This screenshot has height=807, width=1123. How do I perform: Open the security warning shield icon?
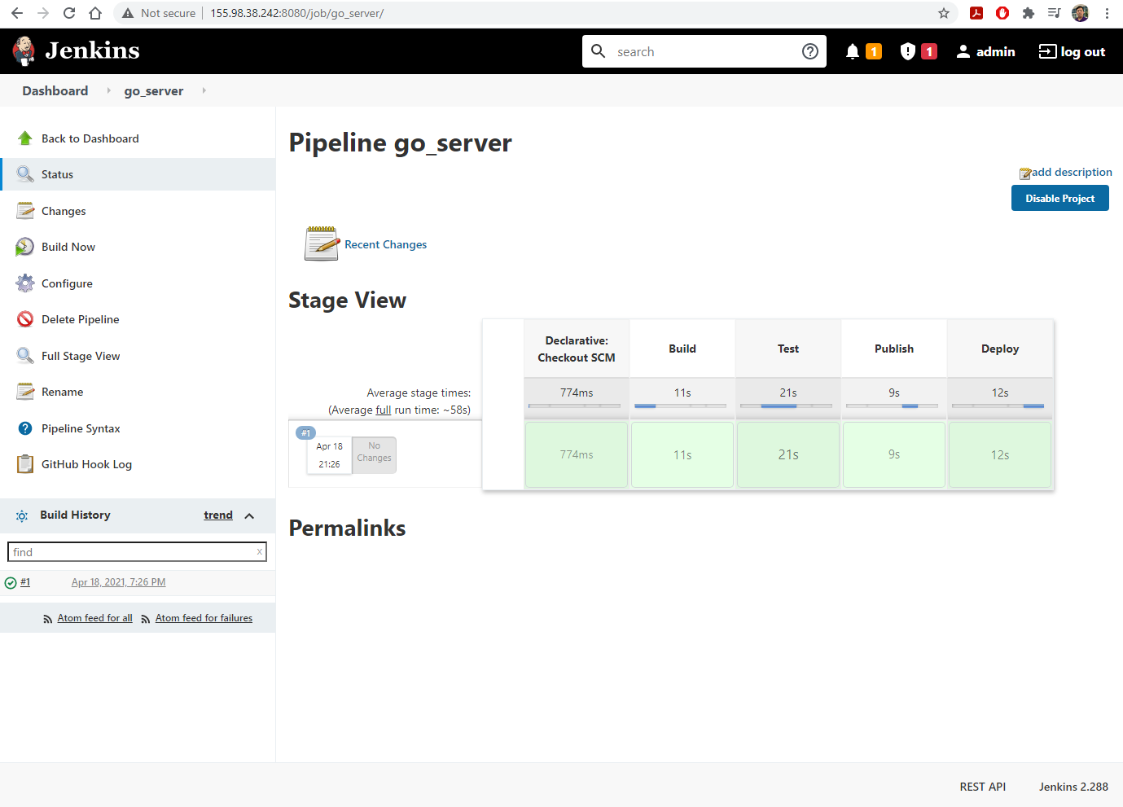[908, 52]
